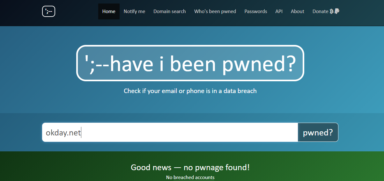The width and height of the screenshot is (384, 181).
Task: Open the Home nav tab
Action: coord(109,11)
